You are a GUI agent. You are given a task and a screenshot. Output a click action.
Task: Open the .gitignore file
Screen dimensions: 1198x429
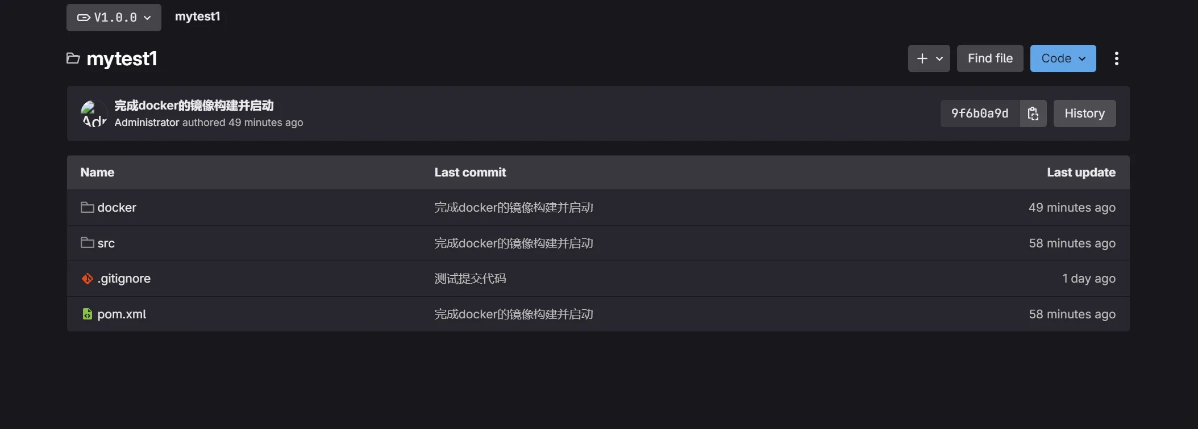pos(124,279)
